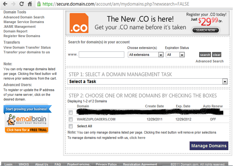Open the About Us footer link
Image resolution: width=233 pixels, height=166 pixels.
(42, 164)
